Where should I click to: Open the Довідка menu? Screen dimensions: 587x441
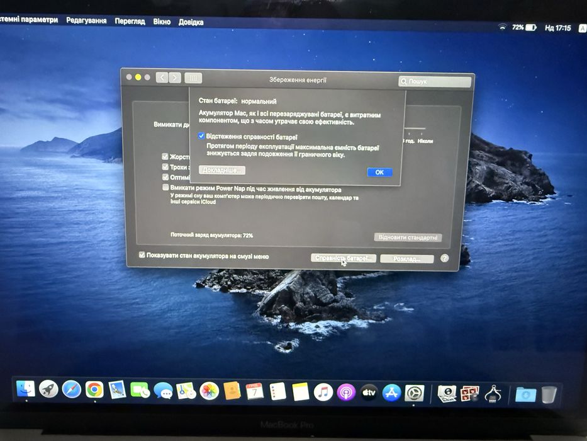tap(191, 22)
